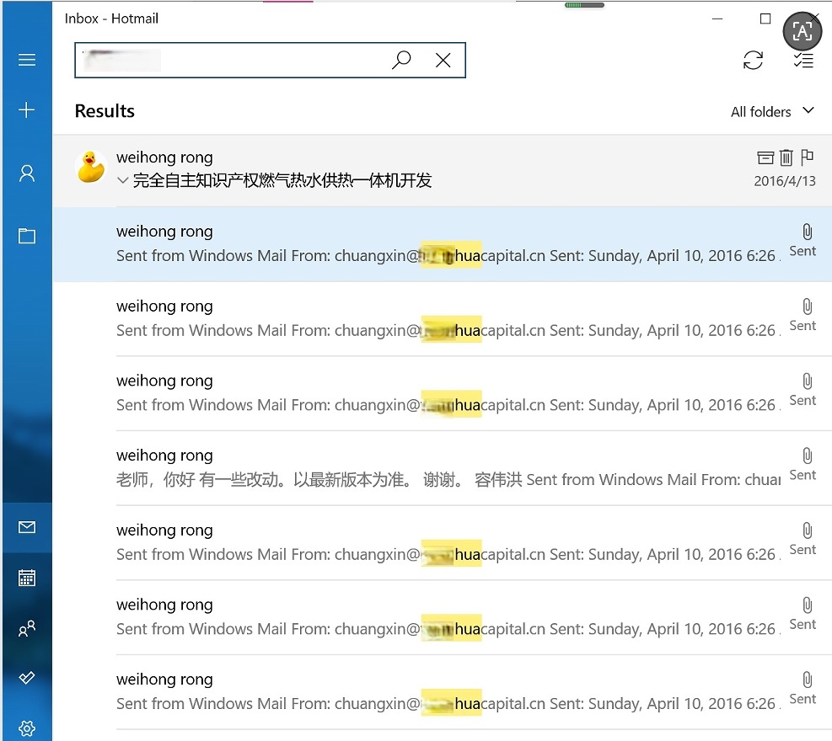
Task: Open the hamburger navigation menu
Action: pyautogui.click(x=27, y=60)
